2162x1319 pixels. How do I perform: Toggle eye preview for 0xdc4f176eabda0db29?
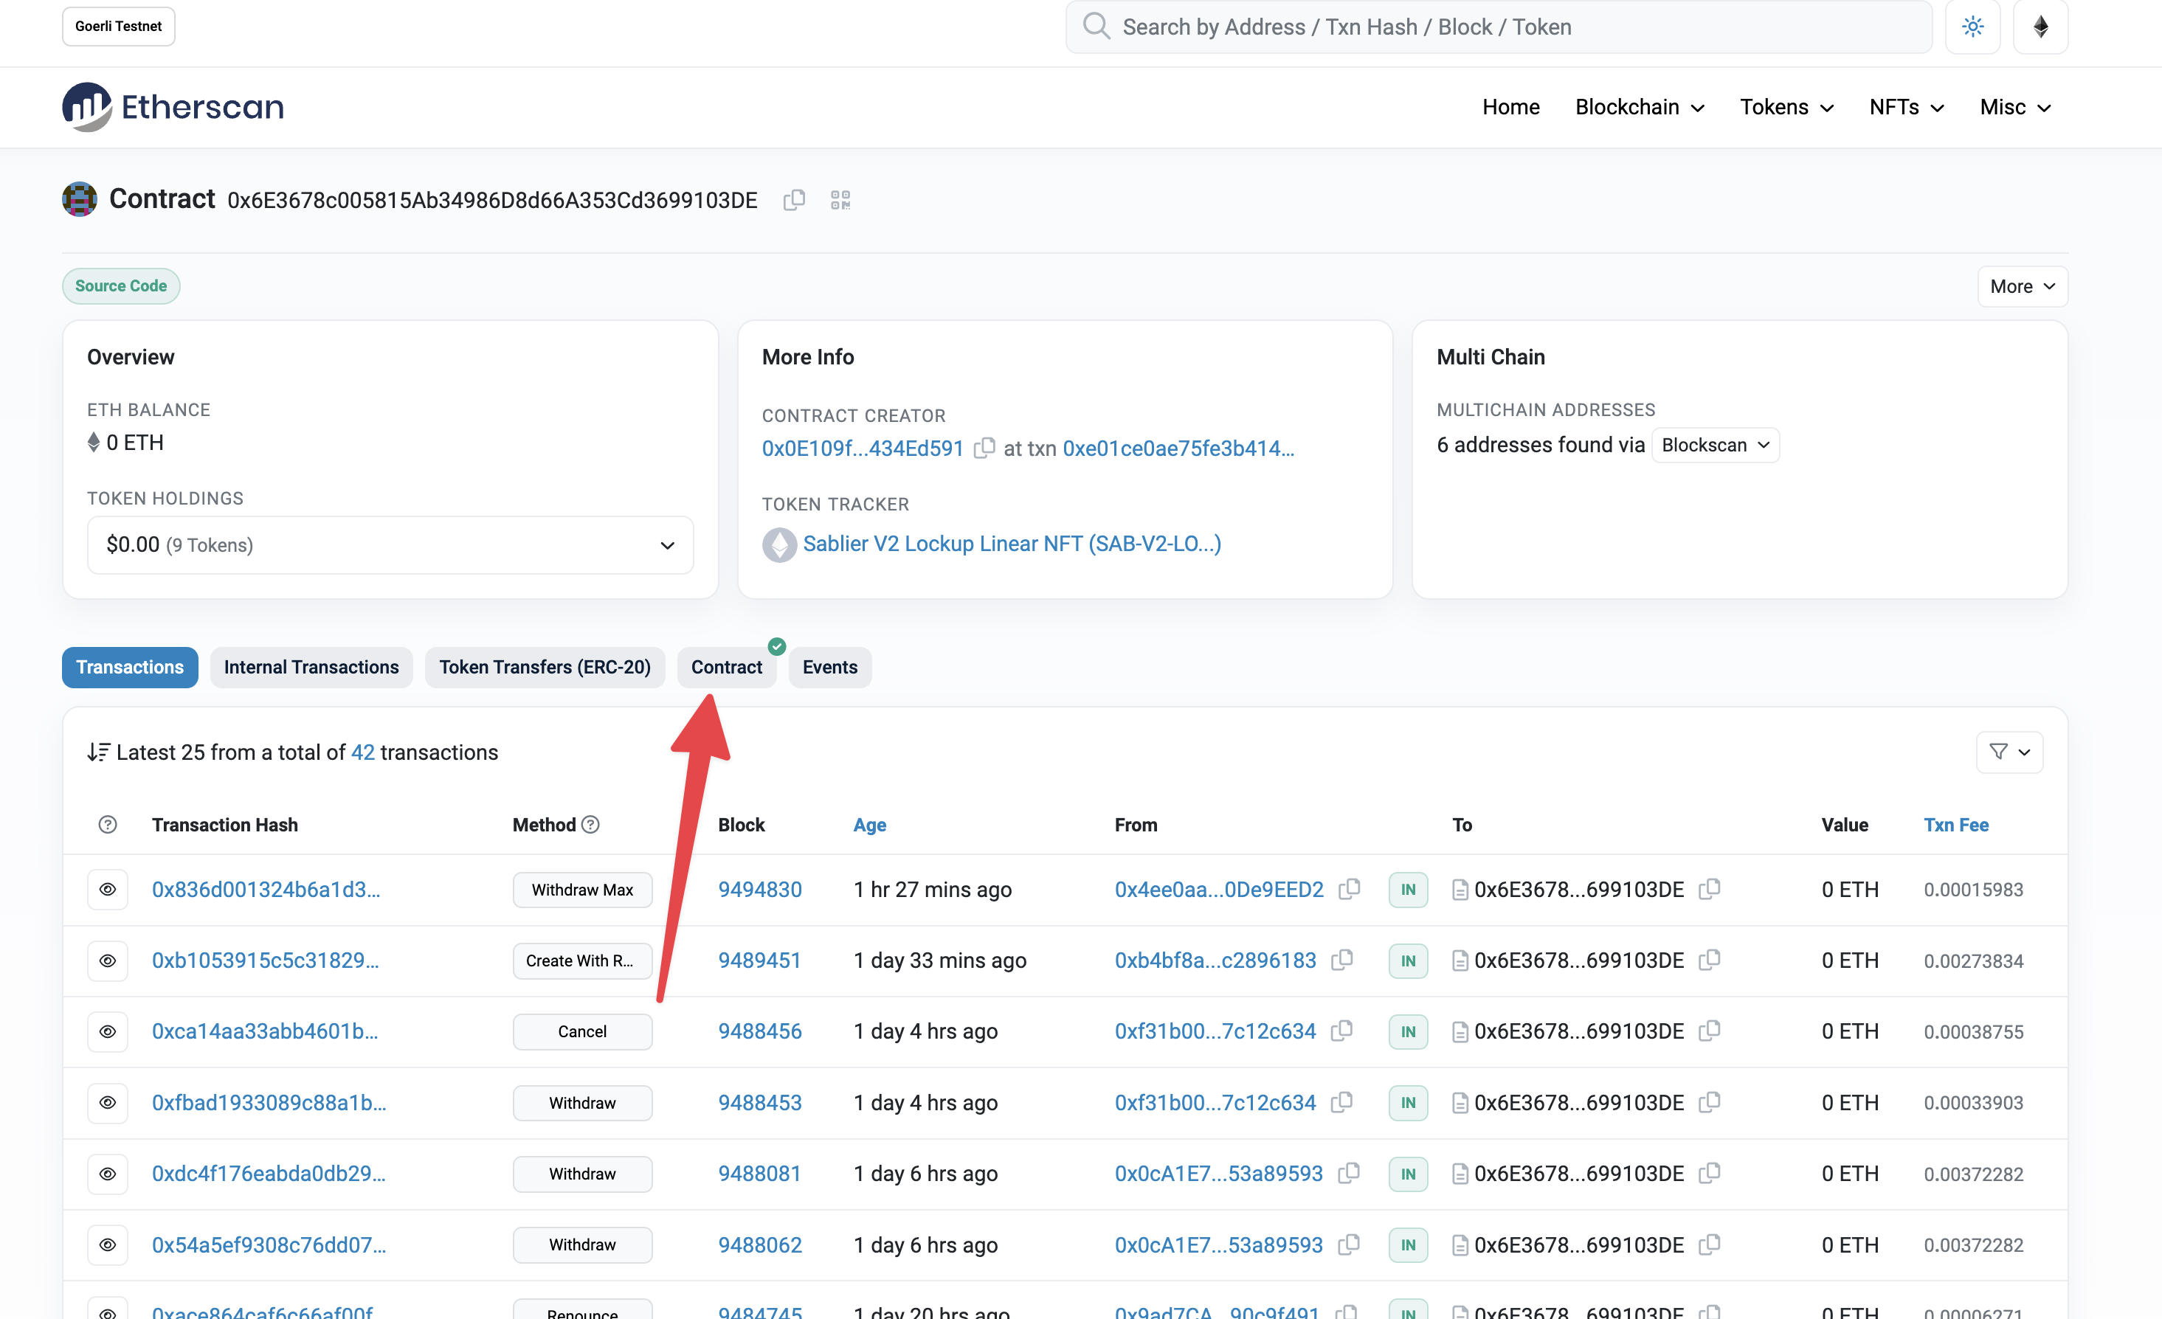[108, 1174]
